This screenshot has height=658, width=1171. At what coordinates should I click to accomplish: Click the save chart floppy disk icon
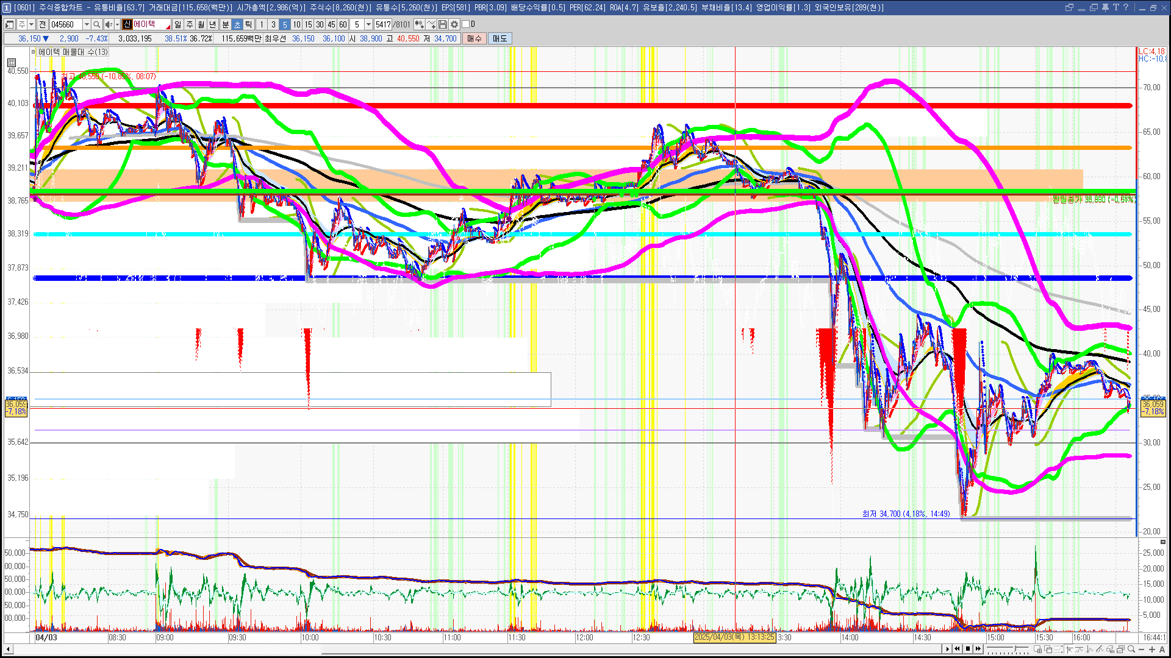tap(443, 24)
